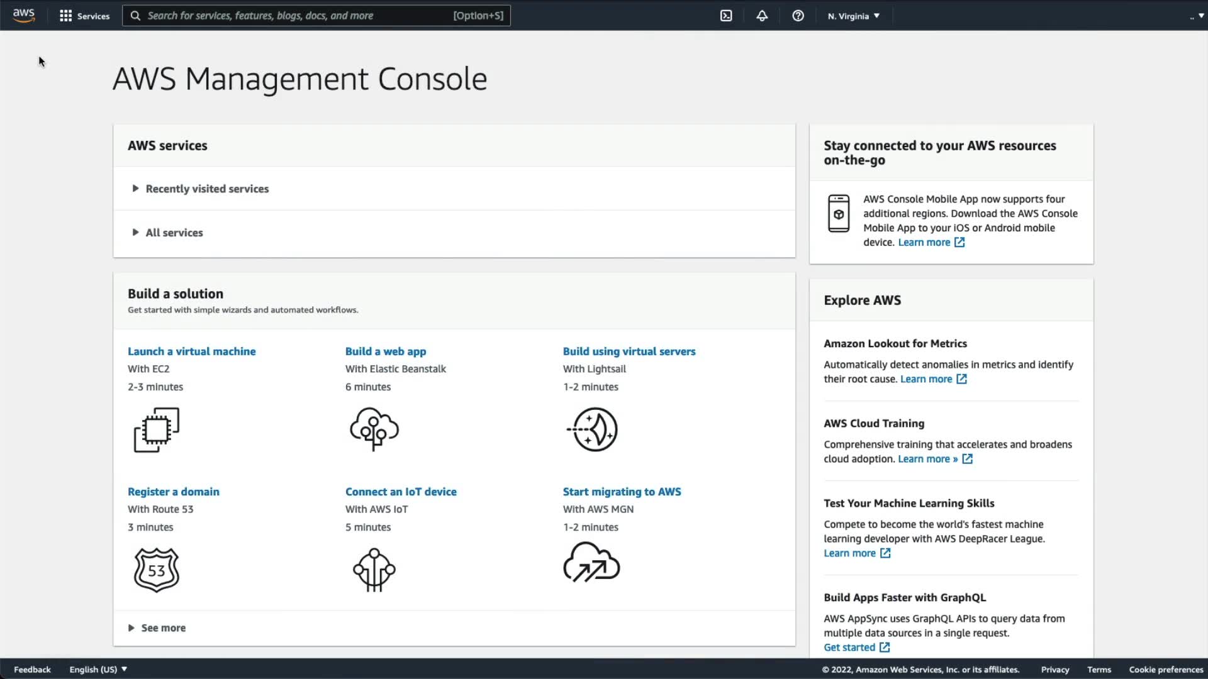
Task: Click the Elastic Beanstalk cloud icon
Action: [x=374, y=429]
